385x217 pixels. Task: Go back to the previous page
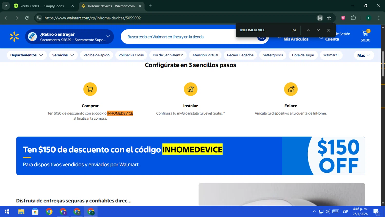point(6,18)
